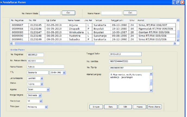Click the Umur column header
187x117 pixels.
point(132,20)
